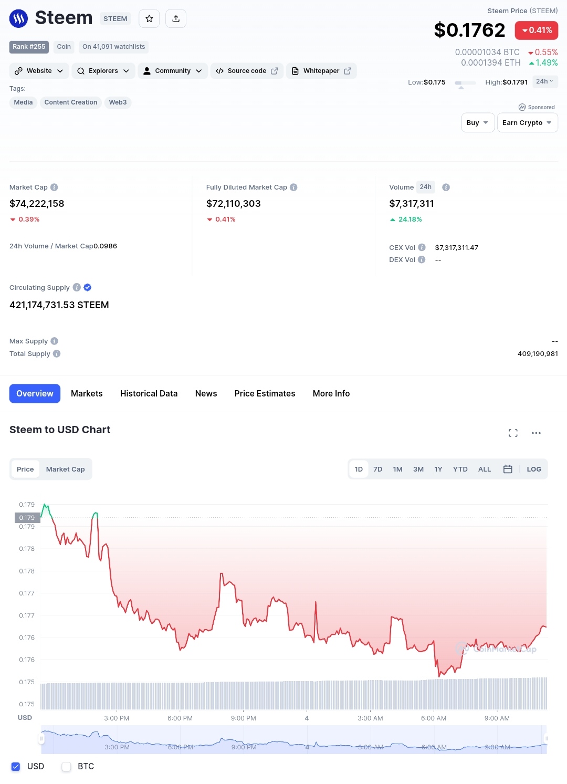Enable the BTC checkbox

coord(66,767)
